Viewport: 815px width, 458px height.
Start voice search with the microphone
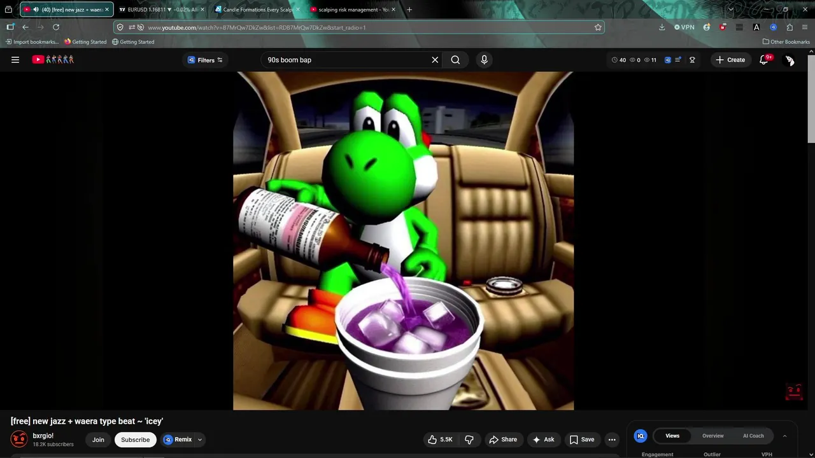pos(484,60)
